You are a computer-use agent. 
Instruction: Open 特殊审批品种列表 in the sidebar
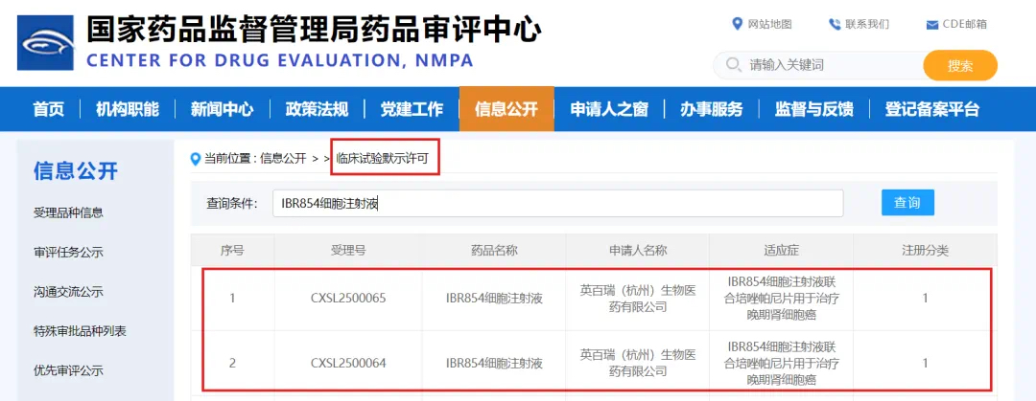[x=80, y=331]
